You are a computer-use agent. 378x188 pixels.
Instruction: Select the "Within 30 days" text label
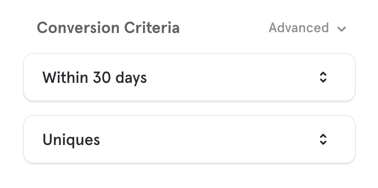[x=94, y=78]
